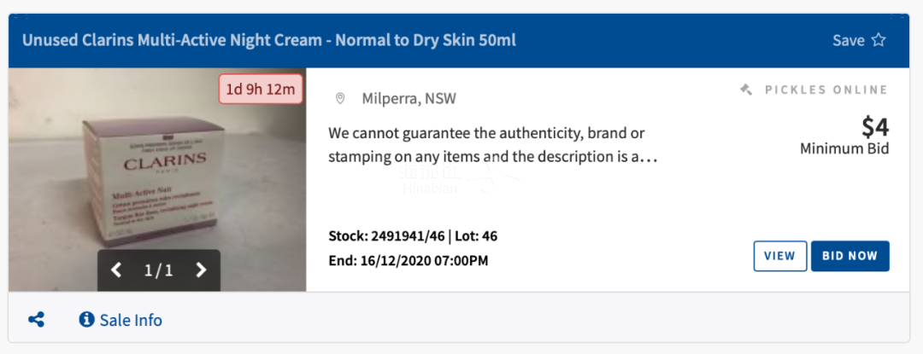The height and width of the screenshot is (354, 923).
Task: Click the star icon next to Save
Action: (879, 40)
